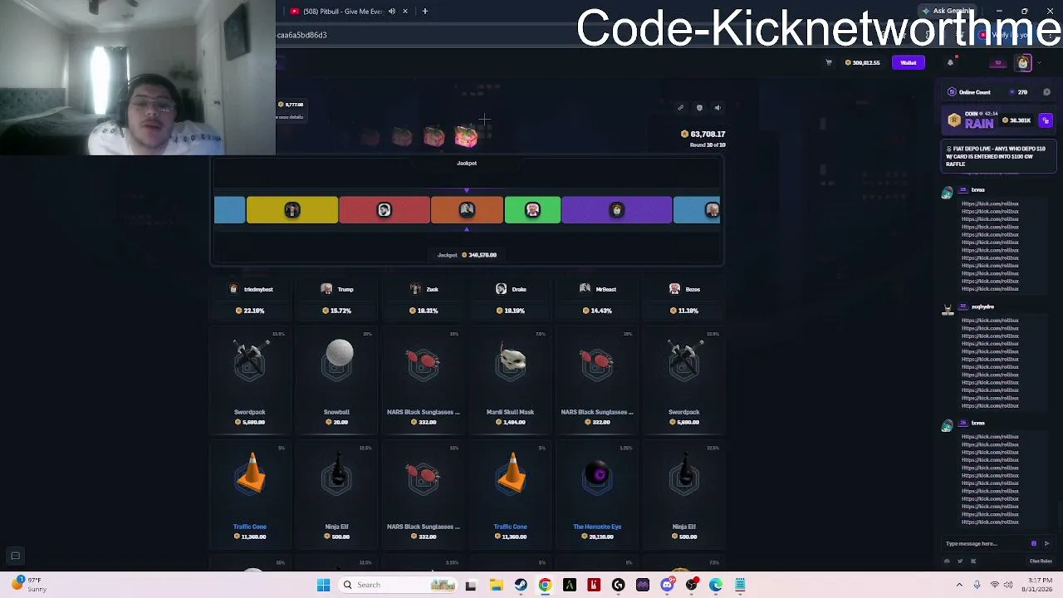Open the Chat Rules link
1063x598 pixels.
(1041, 561)
